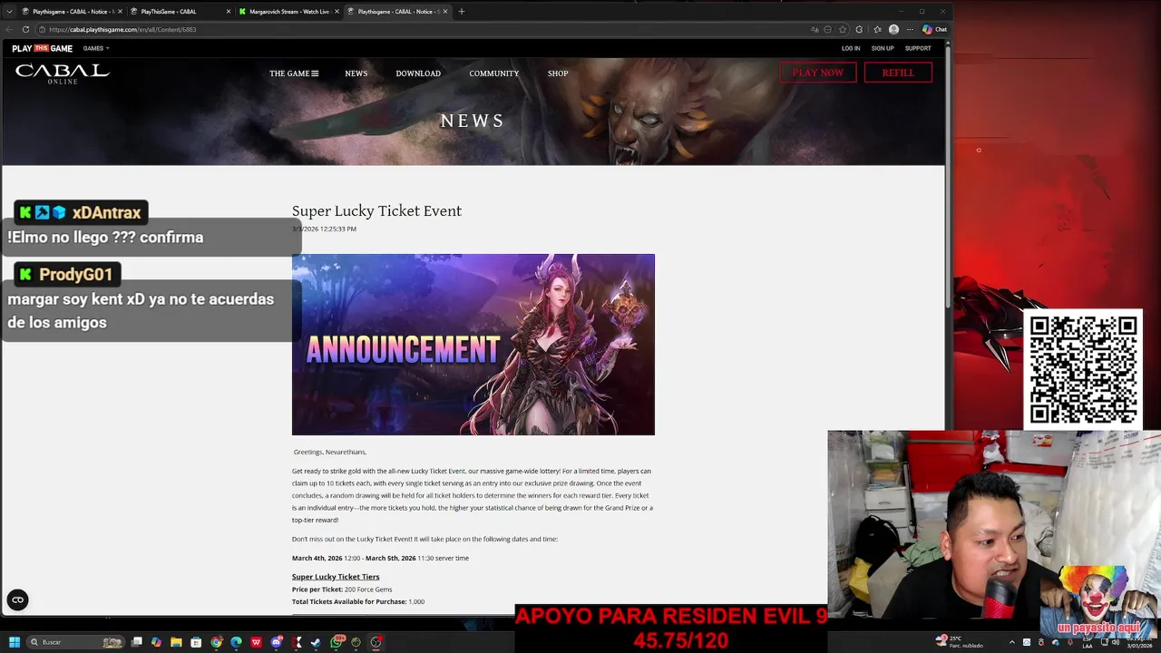Click the taskbar clock and date

[x=1139, y=642]
